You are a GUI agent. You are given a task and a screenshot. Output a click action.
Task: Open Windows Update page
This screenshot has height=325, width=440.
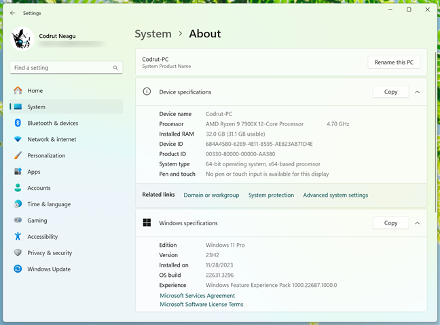[x=67, y=269]
